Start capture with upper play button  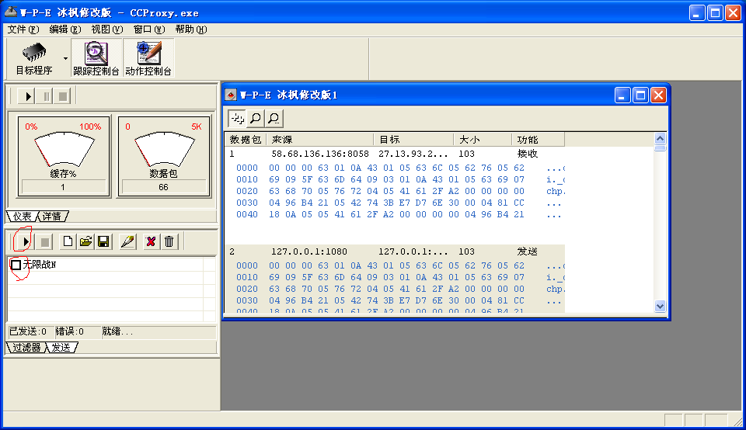point(27,96)
